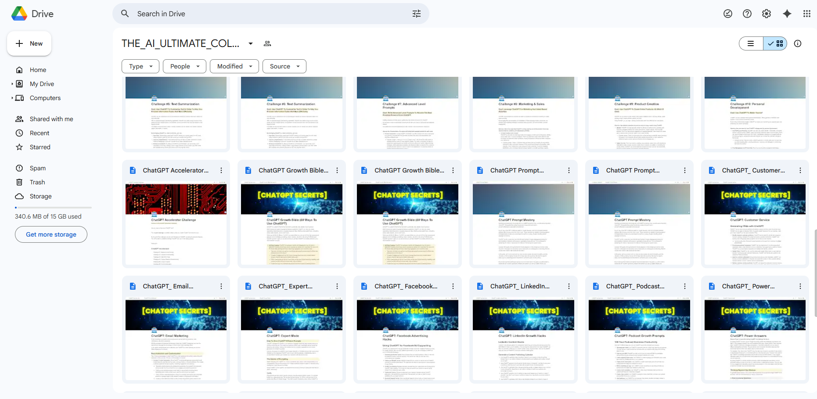The height and width of the screenshot is (399, 817).
Task: Open more actions for ChatGPT_ Podcast file
Action: [685, 286]
